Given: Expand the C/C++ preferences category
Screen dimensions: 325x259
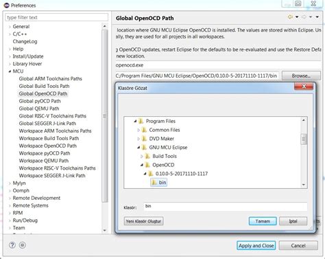Looking at the screenshot, I should [x=10, y=34].
